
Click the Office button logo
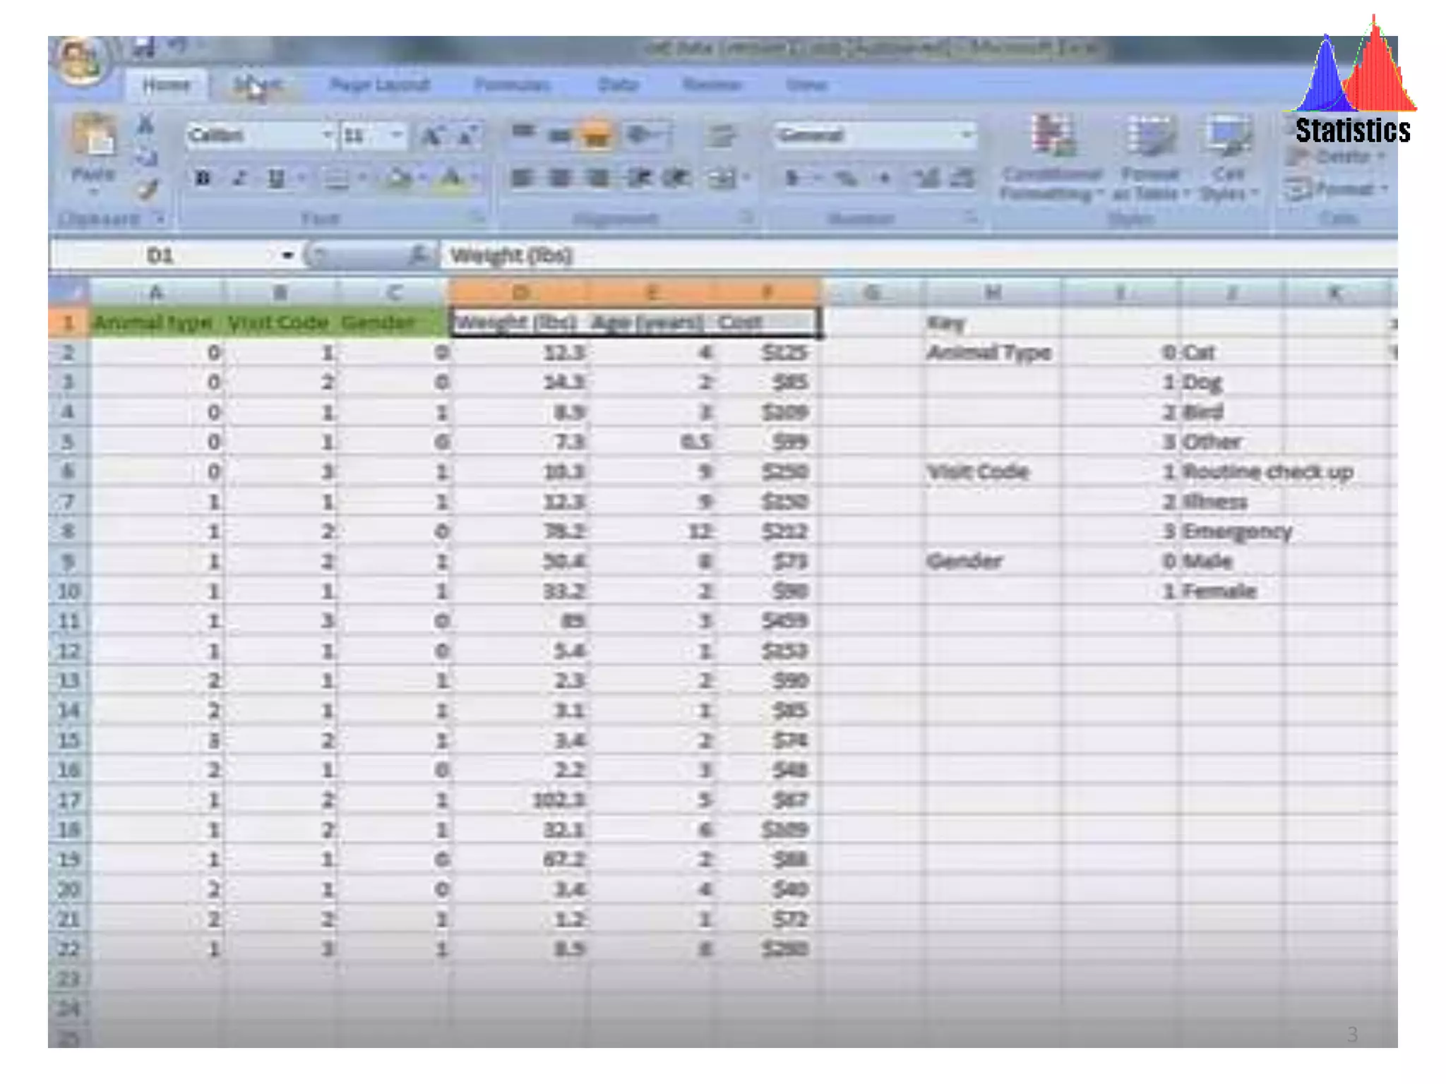pyautogui.click(x=81, y=60)
